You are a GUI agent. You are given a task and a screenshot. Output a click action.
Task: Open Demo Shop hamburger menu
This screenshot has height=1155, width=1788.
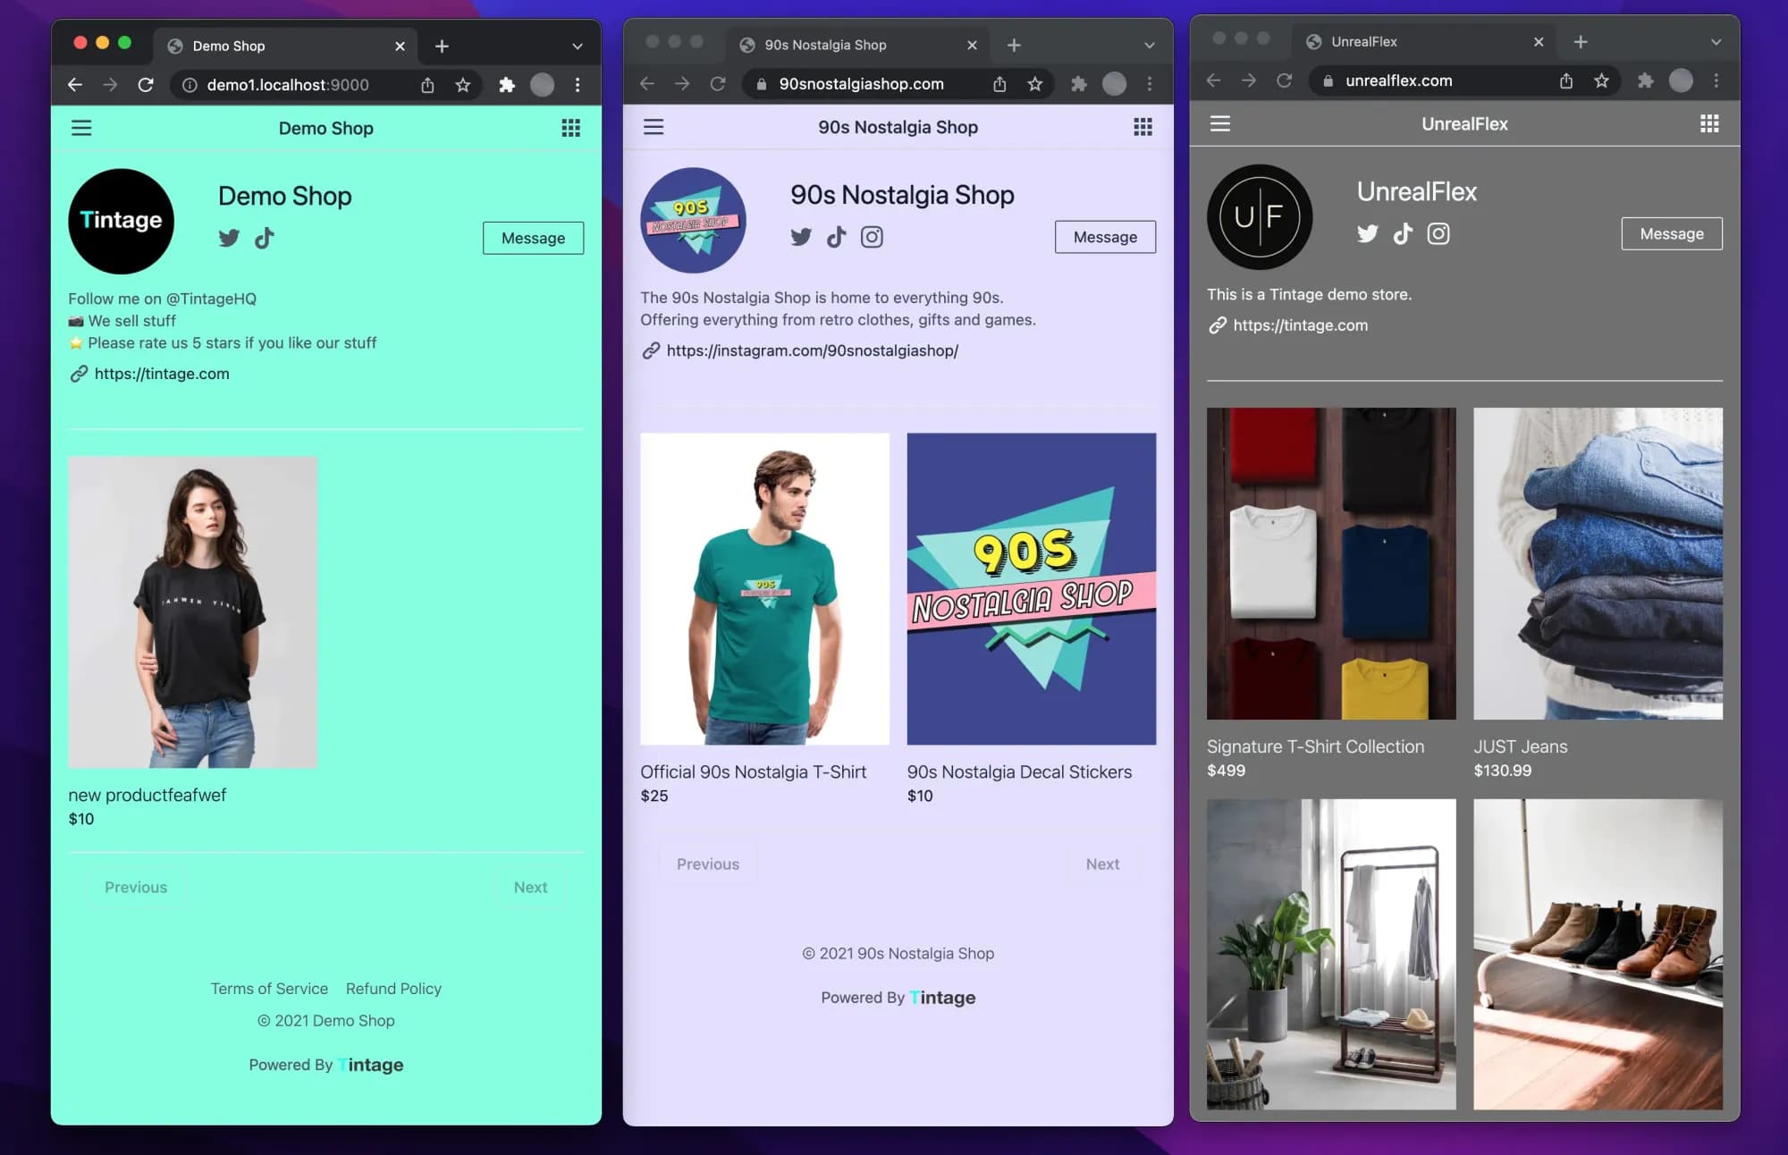click(x=81, y=128)
